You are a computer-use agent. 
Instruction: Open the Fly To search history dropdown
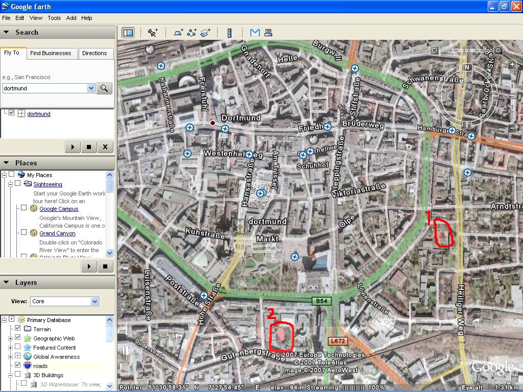91,88
